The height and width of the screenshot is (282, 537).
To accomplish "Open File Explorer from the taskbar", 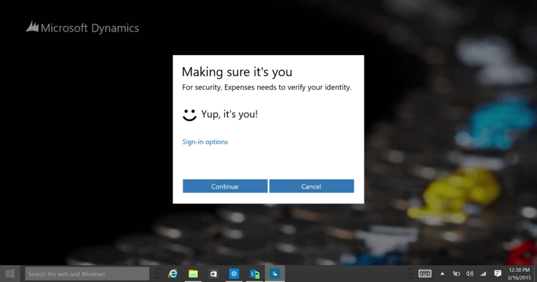I will [x=193, y=273].
